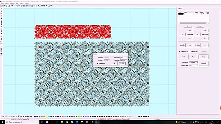This screenshot has height=124, width=221.
Task: Open Photoshop from the taskbar
Action: click(x=57, y=122)
